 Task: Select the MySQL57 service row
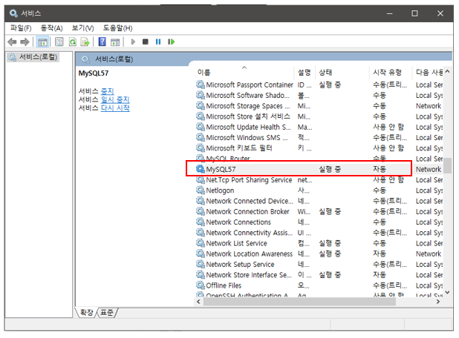[x=319, y=169]
